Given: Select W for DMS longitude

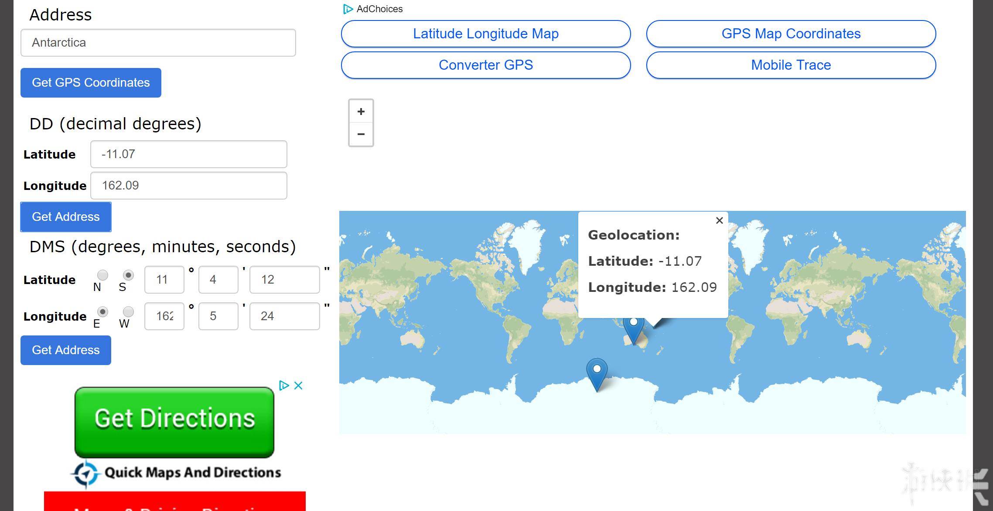Looking at the screenshot, I should (128, 311).
